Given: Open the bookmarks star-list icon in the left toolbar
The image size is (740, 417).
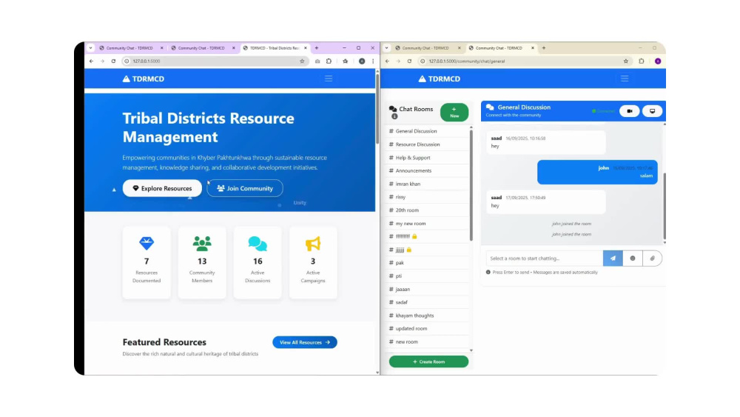Looking at the screenshot, I should point(346,61).
